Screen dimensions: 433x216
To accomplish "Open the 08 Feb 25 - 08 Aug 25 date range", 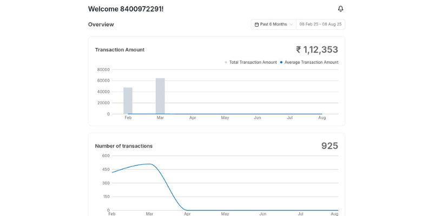I will click(x=320, y=24).
